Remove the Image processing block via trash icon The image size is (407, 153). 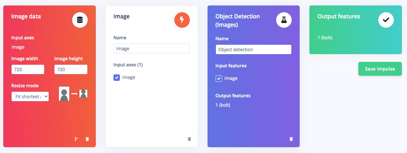189,139
